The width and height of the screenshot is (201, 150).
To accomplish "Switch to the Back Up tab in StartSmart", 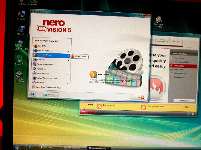I will [x=176, y=41].
